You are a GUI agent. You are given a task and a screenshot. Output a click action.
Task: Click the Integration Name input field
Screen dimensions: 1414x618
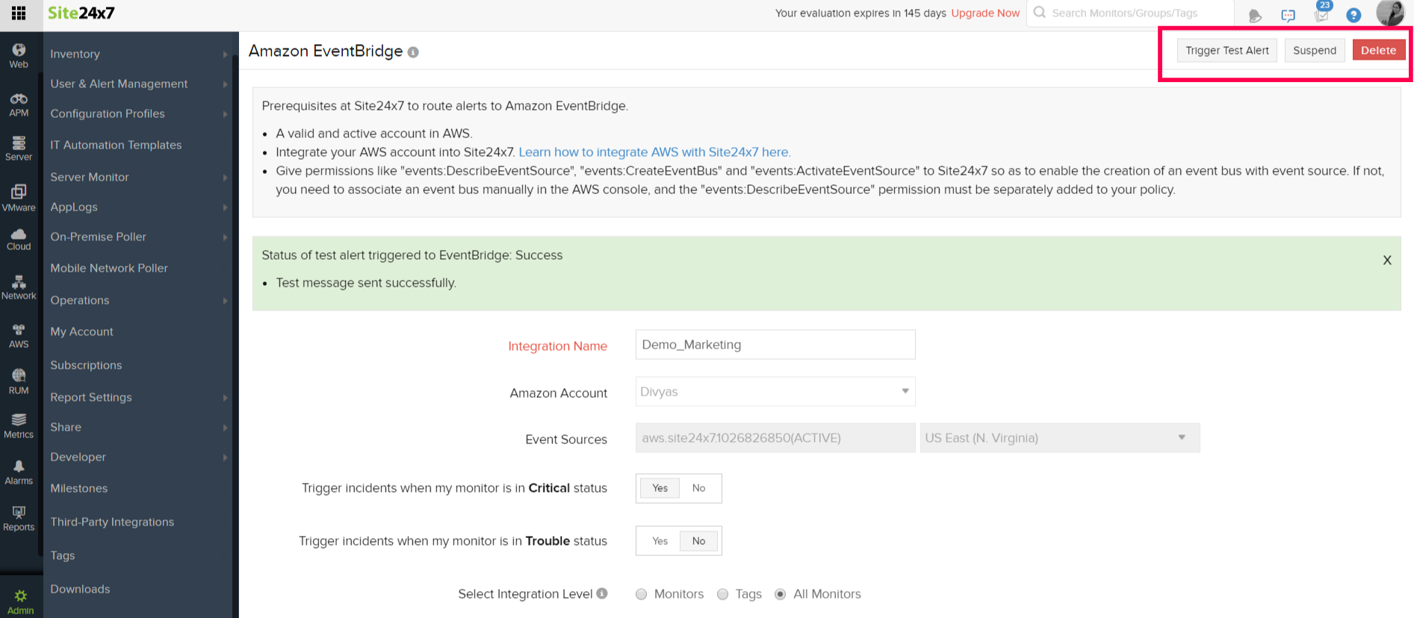(775, 345)
